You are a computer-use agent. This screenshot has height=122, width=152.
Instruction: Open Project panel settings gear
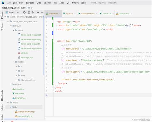click(x=38, y=12)
